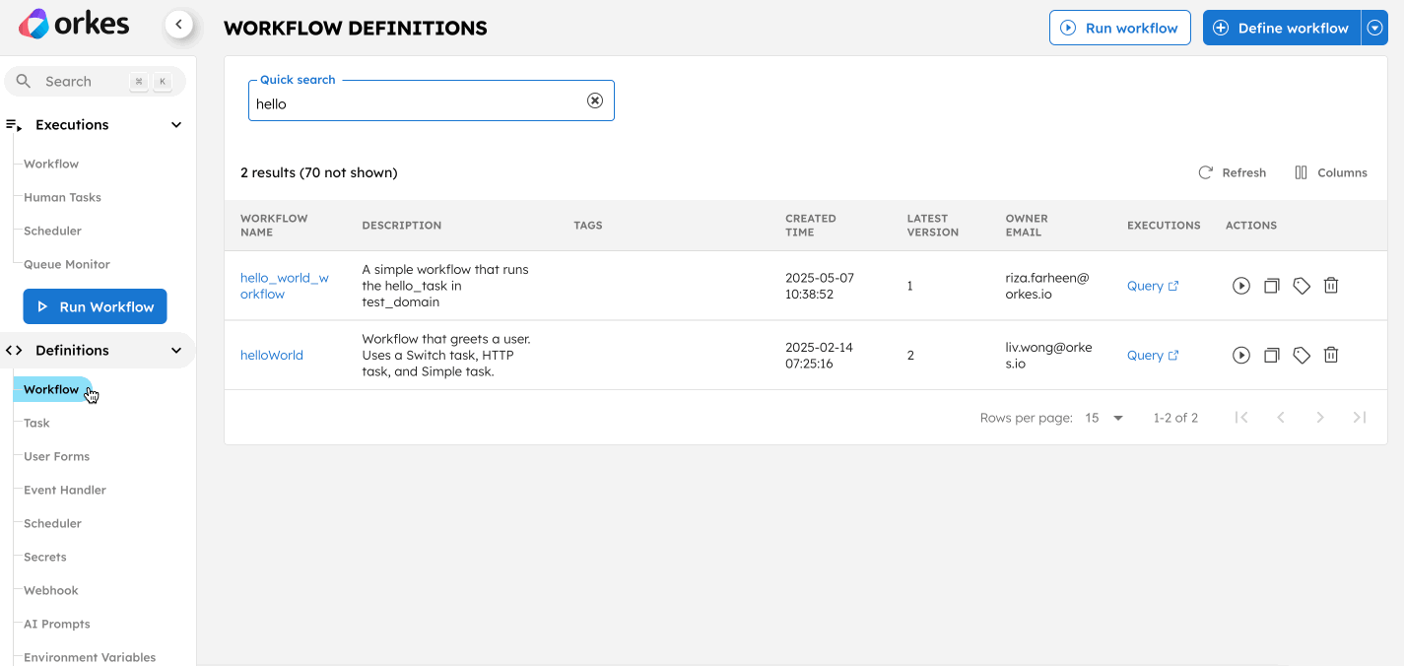Collapse the Definitions section
This screenshot has height=666, width=1404.
(175, 350)
